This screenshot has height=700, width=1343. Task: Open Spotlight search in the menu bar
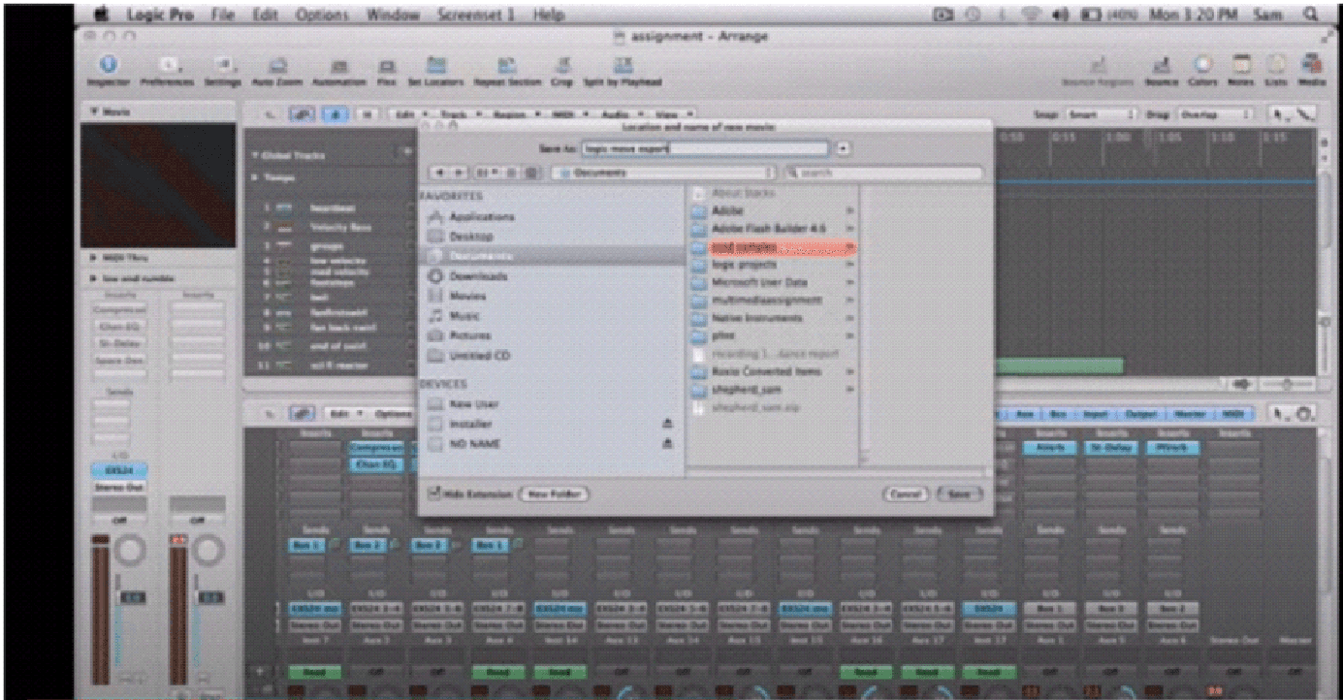pyautogui.click(x=1309, y=15)
